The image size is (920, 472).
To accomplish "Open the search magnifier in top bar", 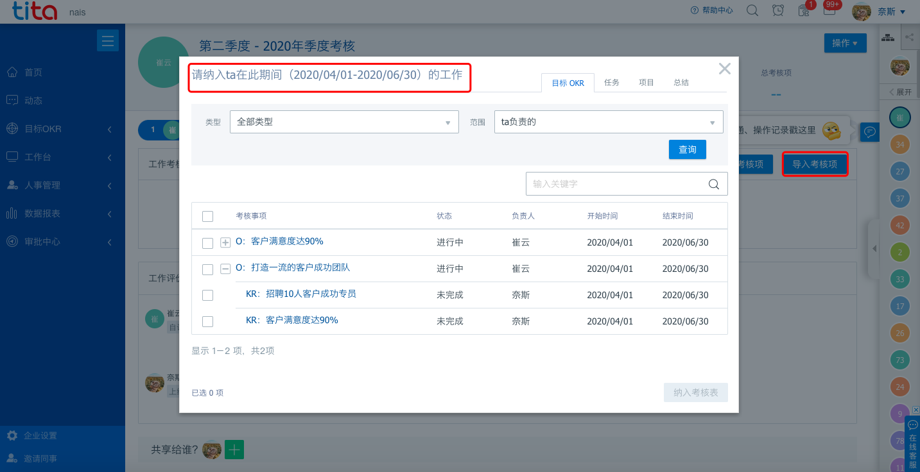I will coord(752,10).
